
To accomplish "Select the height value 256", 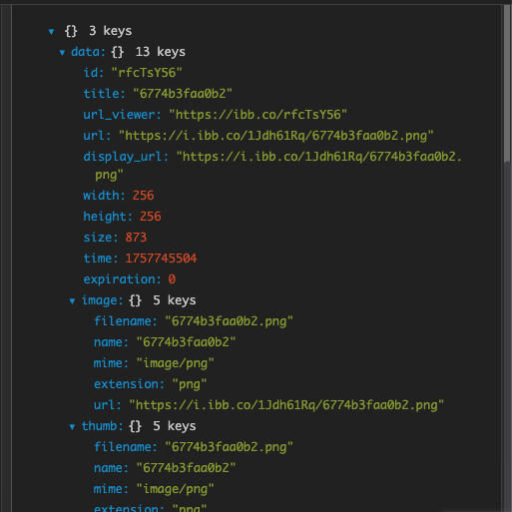I will [x=151, y=217].
